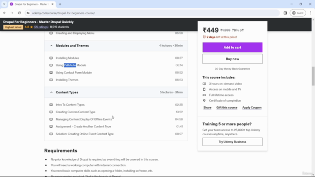This screenshot has height=177, width=315.
Task: Click the 30-Day Money-Back Guarantee text
Action: tap(232, 69)
